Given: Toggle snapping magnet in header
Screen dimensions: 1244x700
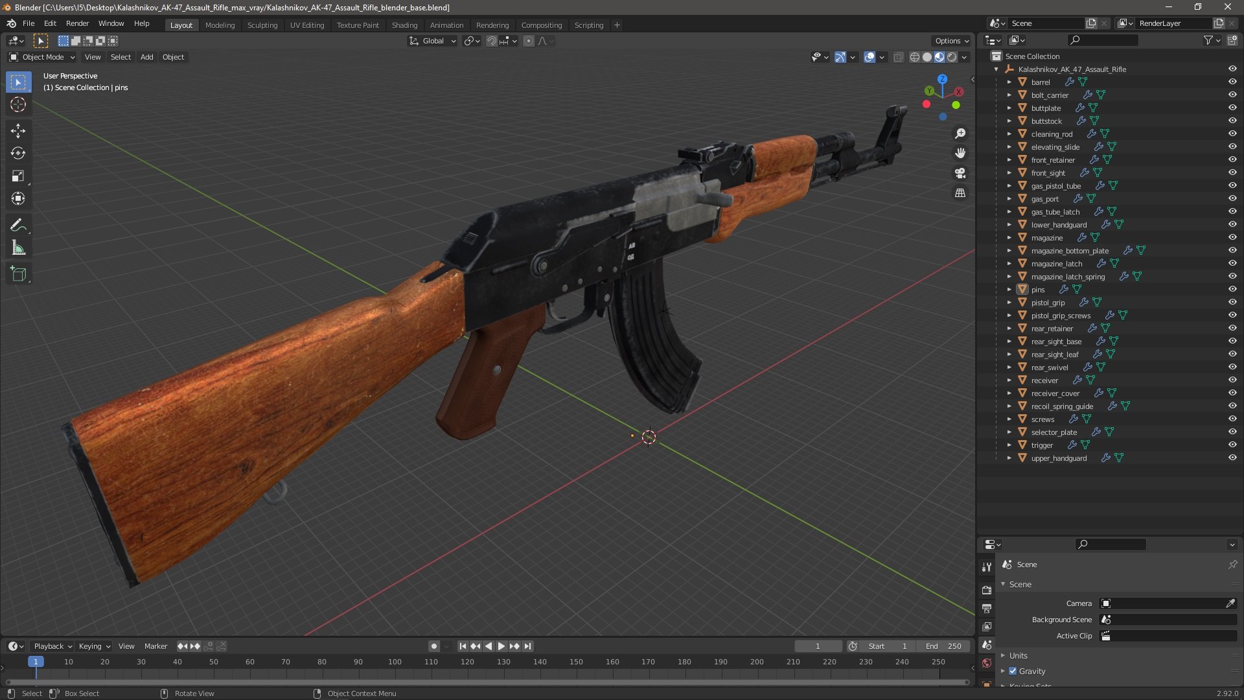Looking at the screenshot, I should pyautogui.click(x=492, y=41).
